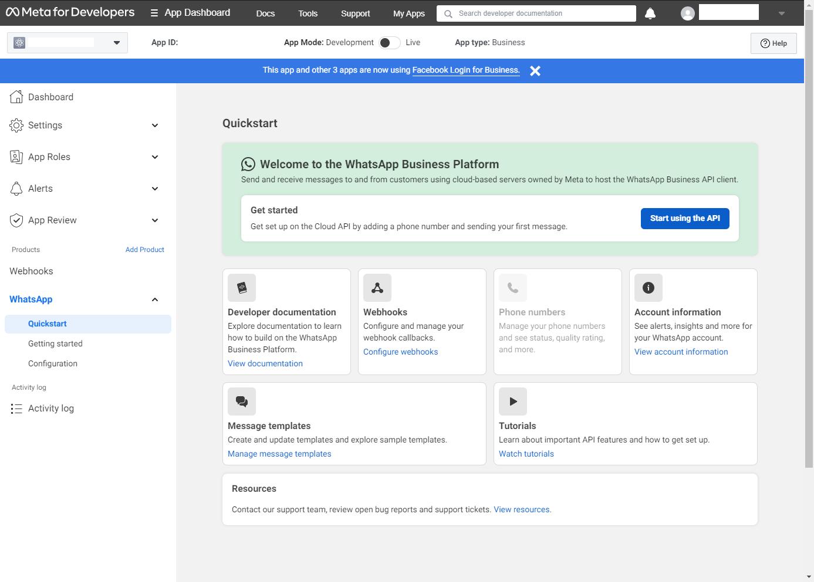814x582 pixels.
Task: Click the Activity log list icon
Action: pyautogui.click(x=16, y=409)
